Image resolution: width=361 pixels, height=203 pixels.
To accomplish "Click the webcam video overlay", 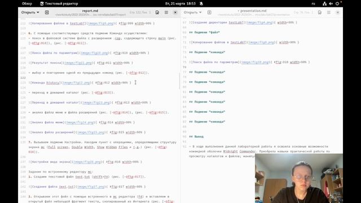I will pyautogui.click(x=299, y=178).
